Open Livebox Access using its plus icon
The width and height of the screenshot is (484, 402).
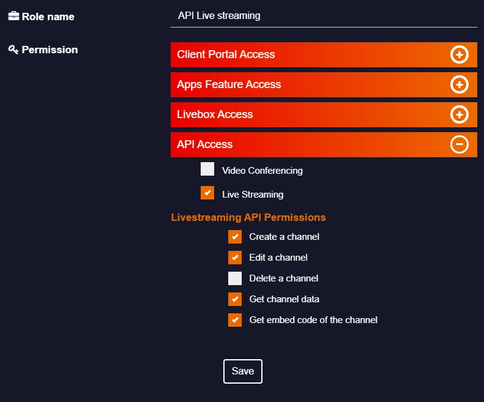[460, 114]
